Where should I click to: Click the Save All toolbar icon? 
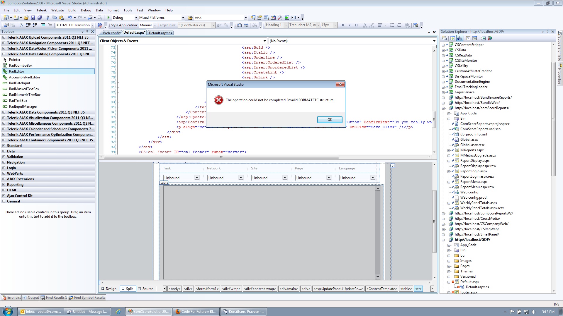pos(40,18)
